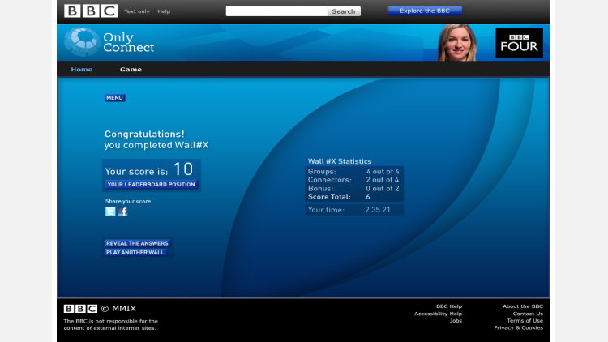Viewport: 608px width, 342px height.
Task: Open Explore the BBC button
Action: click(x=425, y=11)
